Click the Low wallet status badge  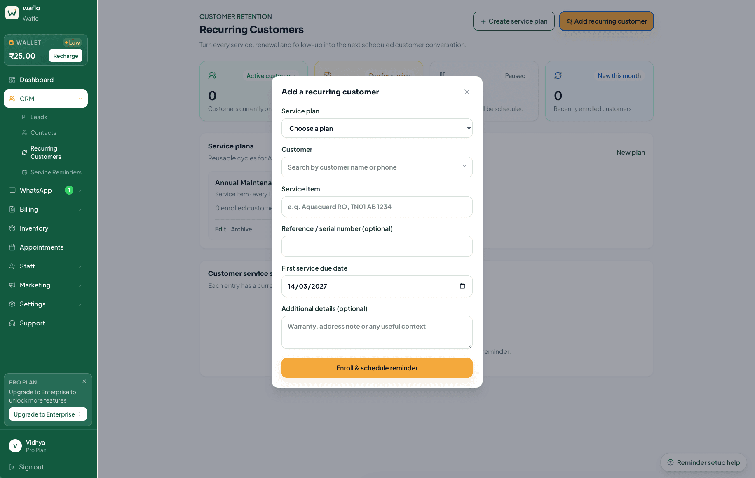click(73, 42)
